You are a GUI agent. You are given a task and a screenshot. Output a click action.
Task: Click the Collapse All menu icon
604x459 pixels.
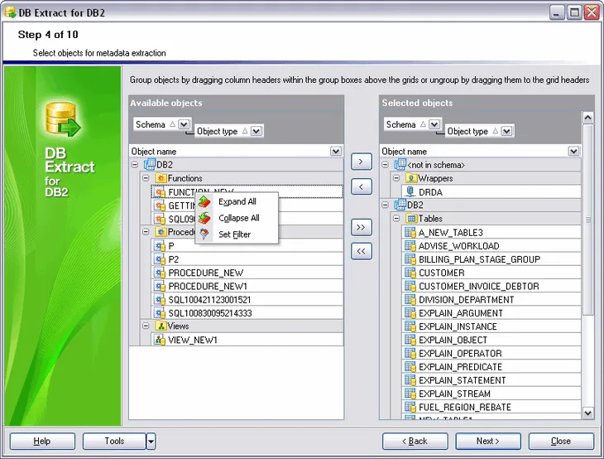[x=204, y=218]
